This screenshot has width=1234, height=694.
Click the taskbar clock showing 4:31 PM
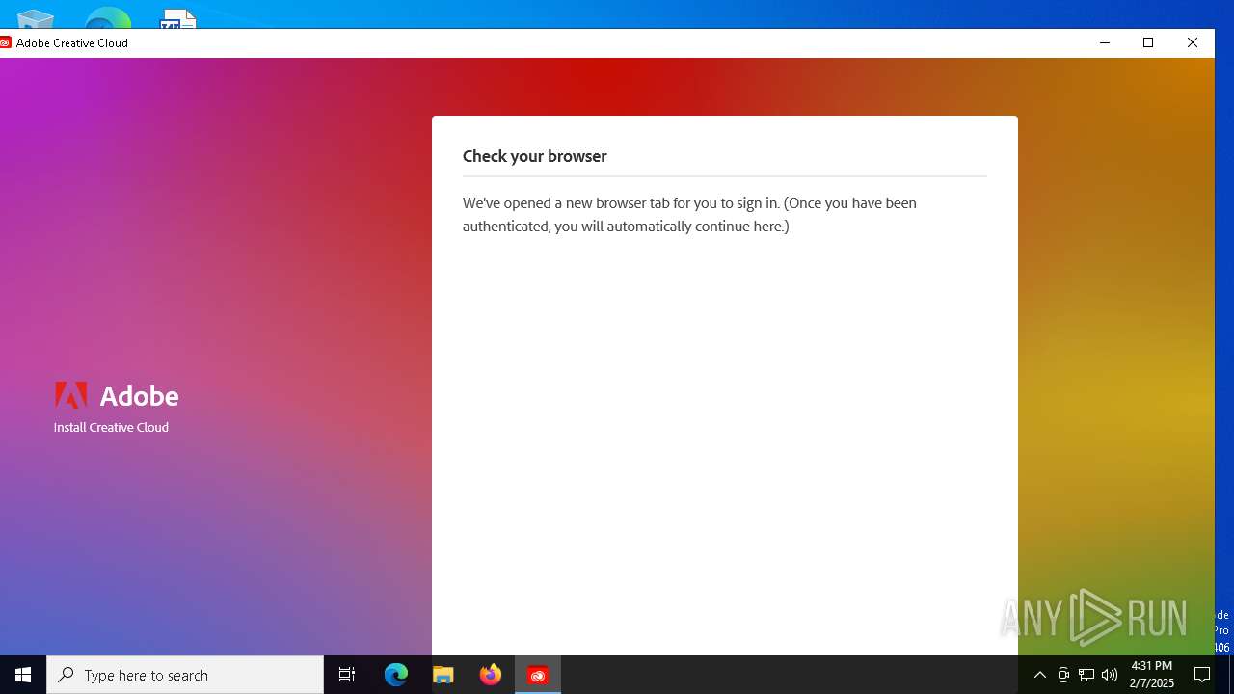(1152, 675)
